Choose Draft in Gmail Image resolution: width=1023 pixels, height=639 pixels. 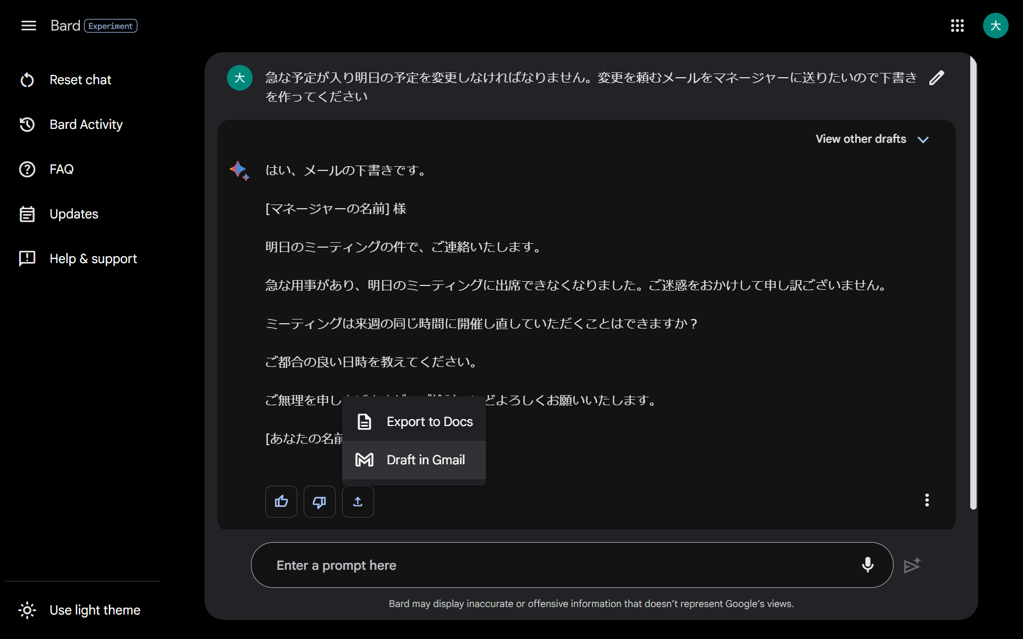coord(425,460)
